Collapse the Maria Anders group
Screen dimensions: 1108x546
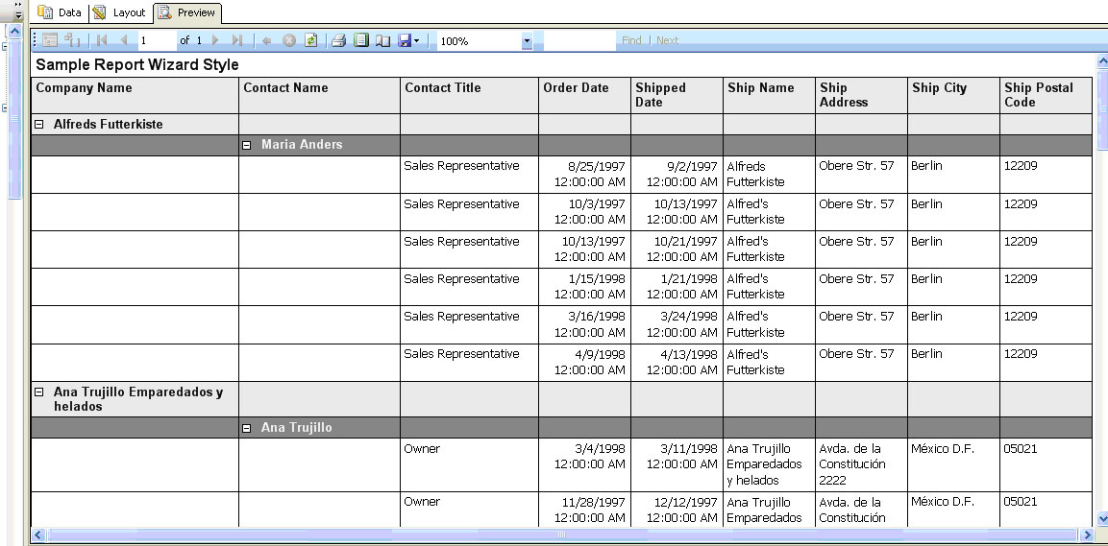coord(247,145)
